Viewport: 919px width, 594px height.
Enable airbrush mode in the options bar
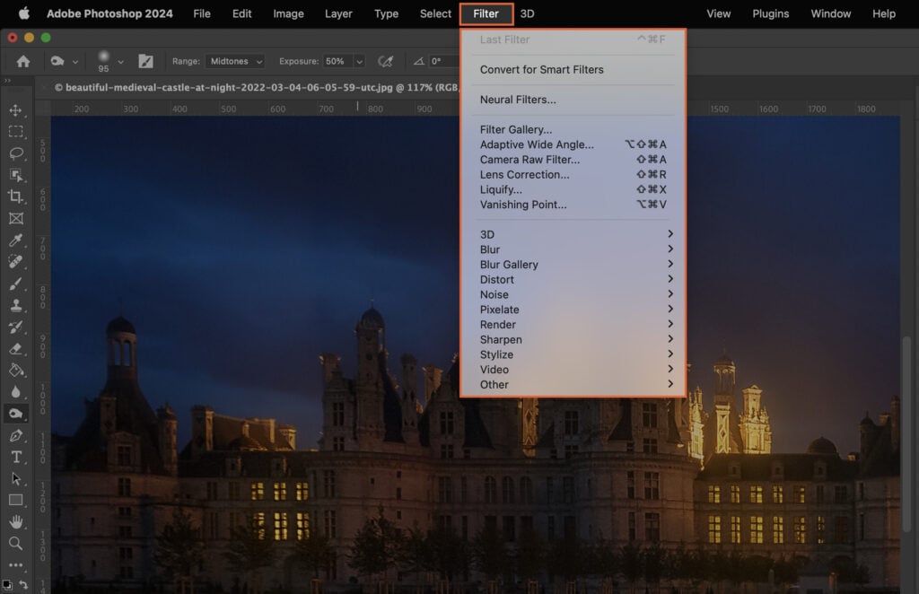tap(386, 62)
